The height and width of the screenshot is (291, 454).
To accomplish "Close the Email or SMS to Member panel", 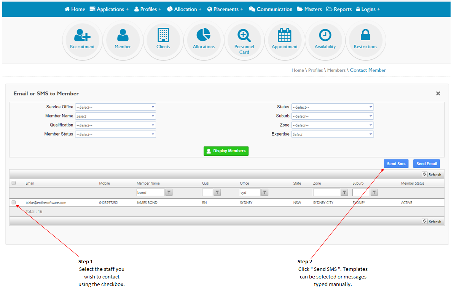I will [x=438, y=93].
